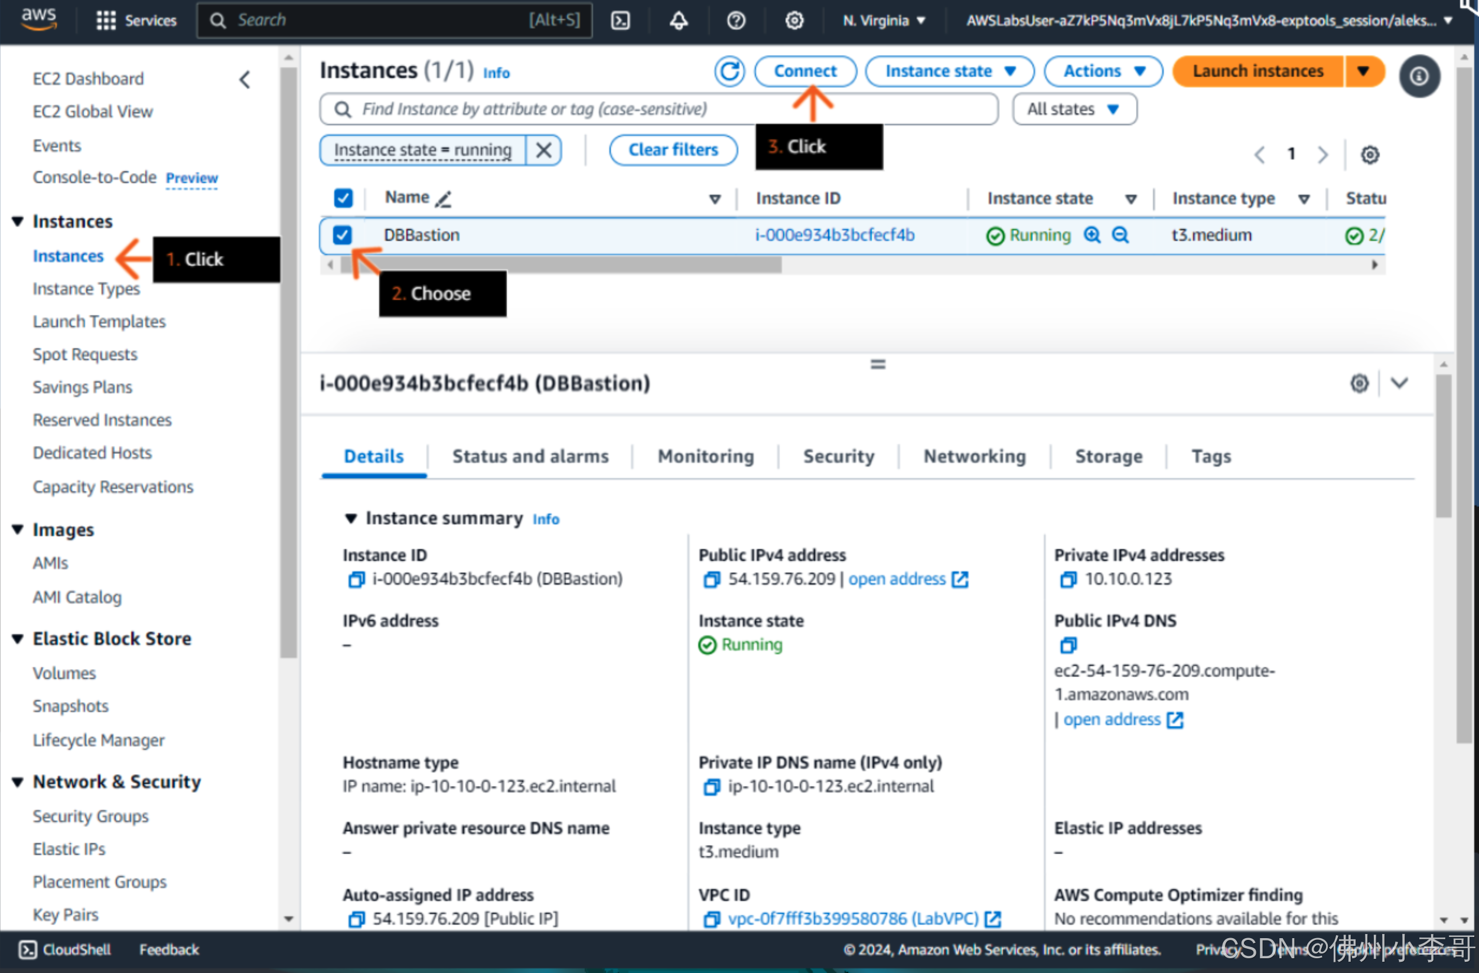Switch to the Monitoring tab
Viewport: 1479px width, 973px height.
point(706,456)
